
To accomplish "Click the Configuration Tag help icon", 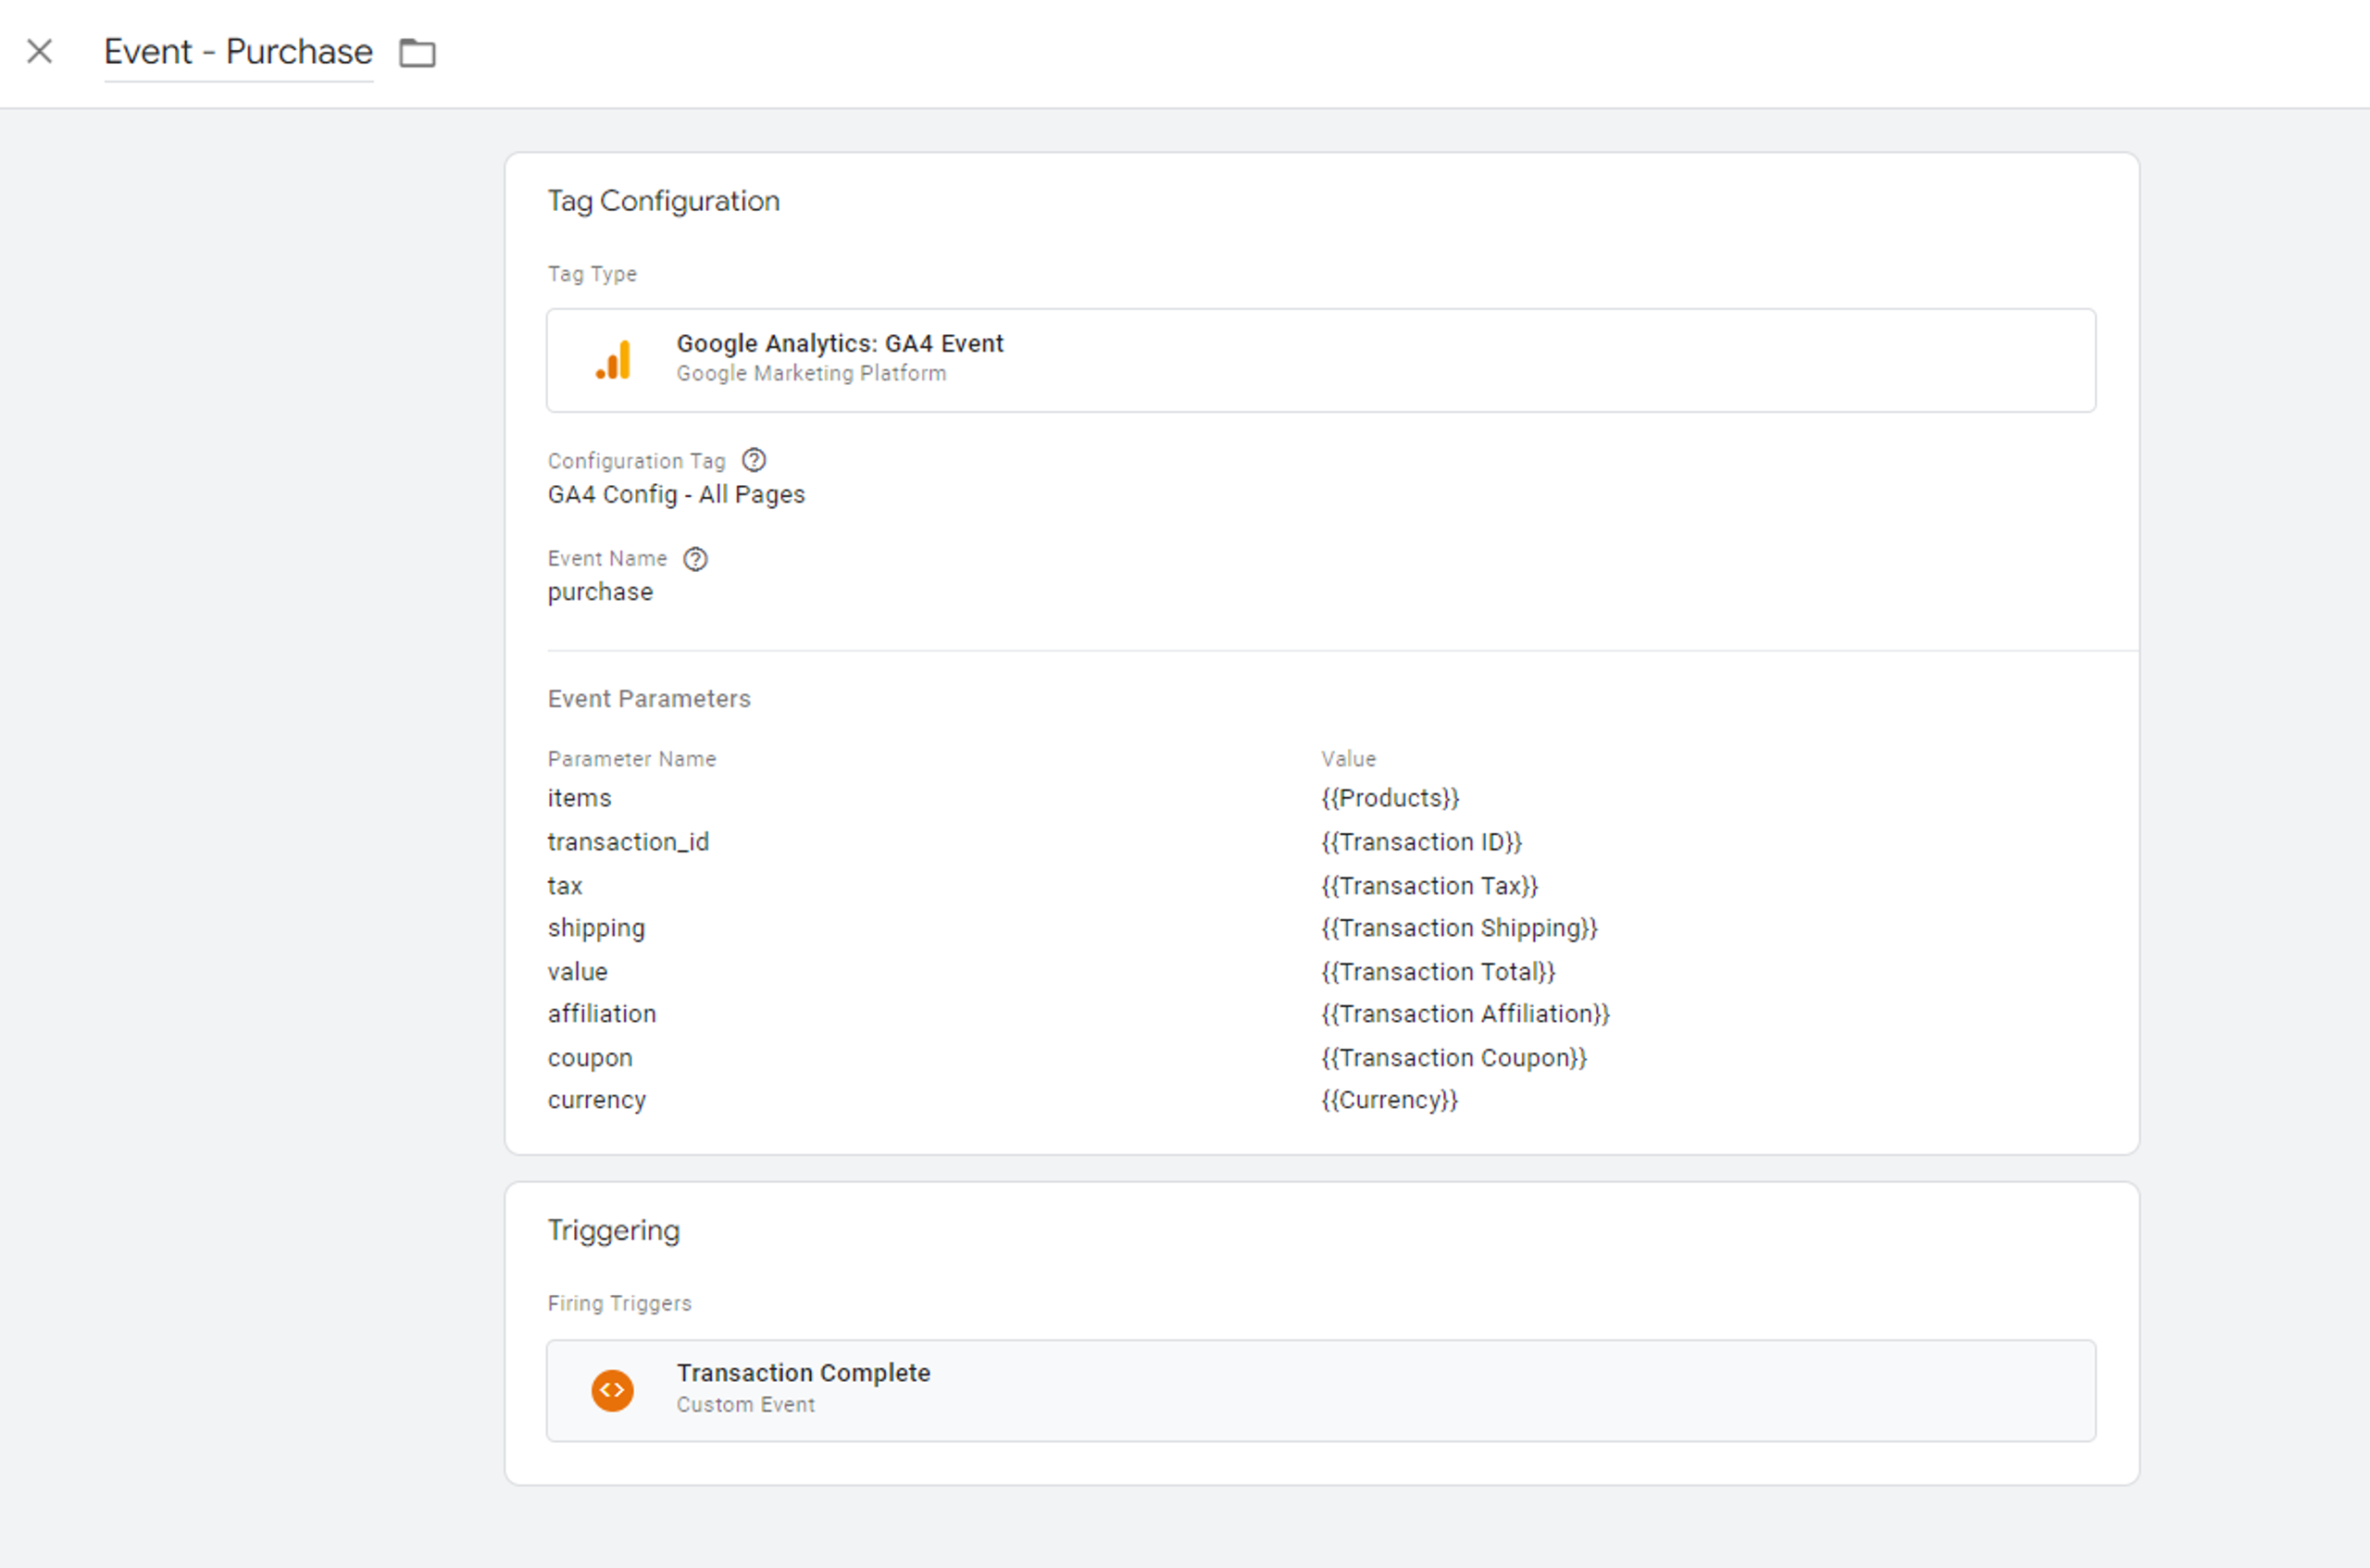I will click(754, 460).
